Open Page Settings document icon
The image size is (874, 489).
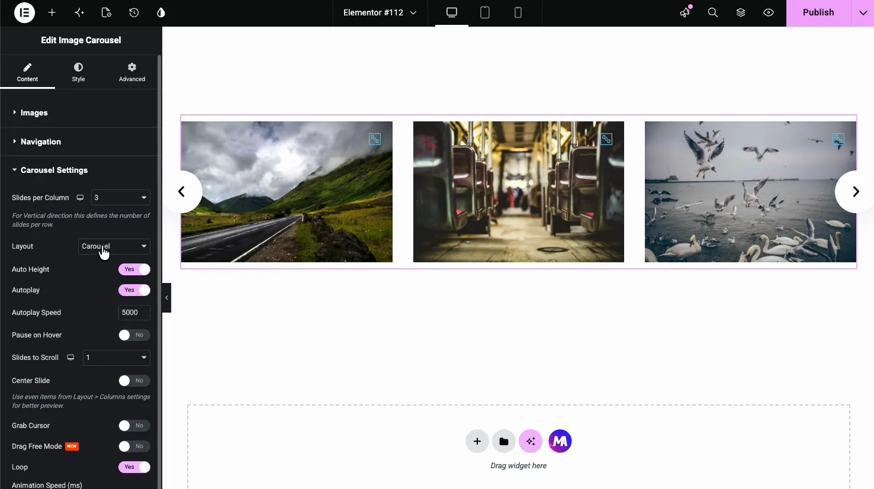tap(107, 12)
